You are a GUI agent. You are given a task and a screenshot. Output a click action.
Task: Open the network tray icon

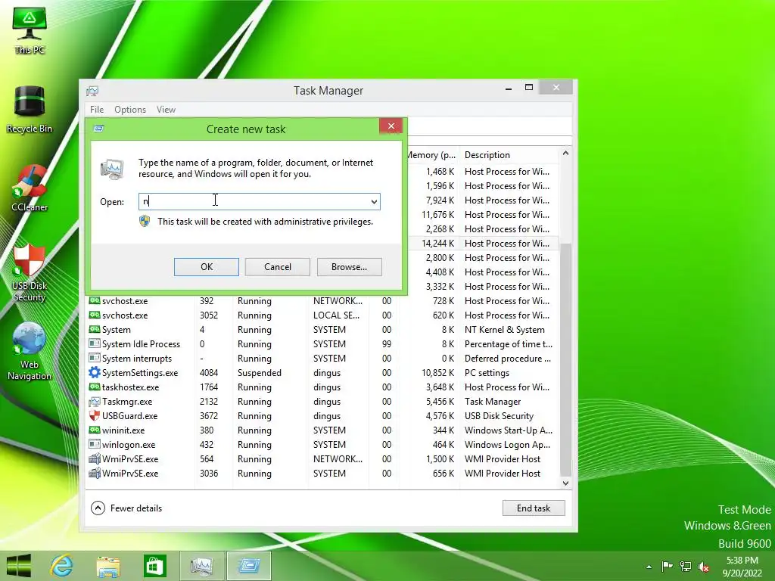686,566
